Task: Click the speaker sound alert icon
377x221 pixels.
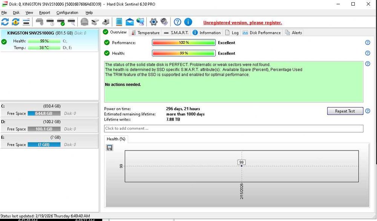Action: [x=164, y=22]
